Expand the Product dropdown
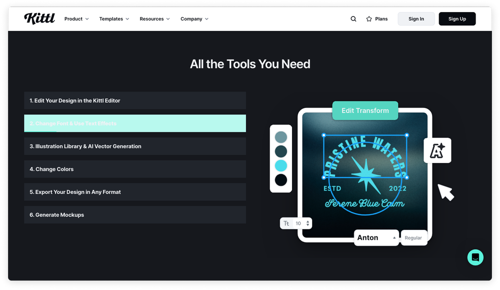 tap(76, 19)
